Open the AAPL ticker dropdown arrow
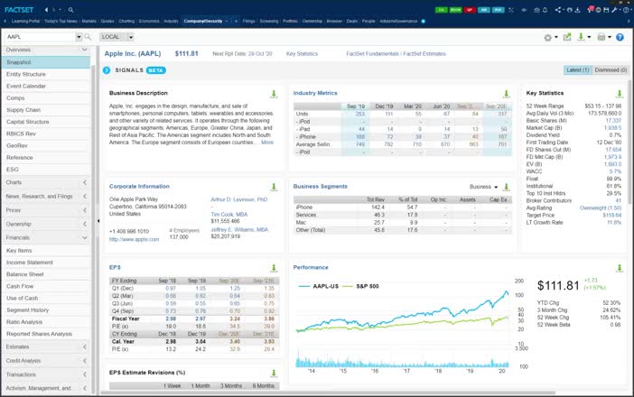 click(79, 37)
